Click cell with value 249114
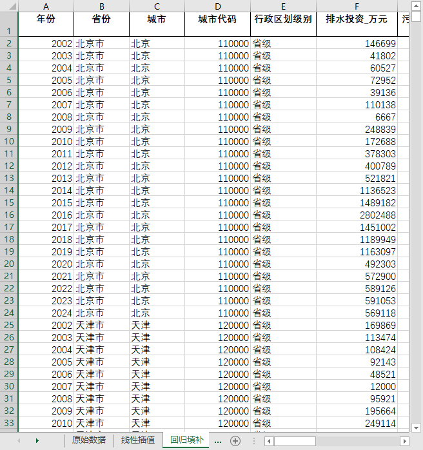 tap(357, 423)
